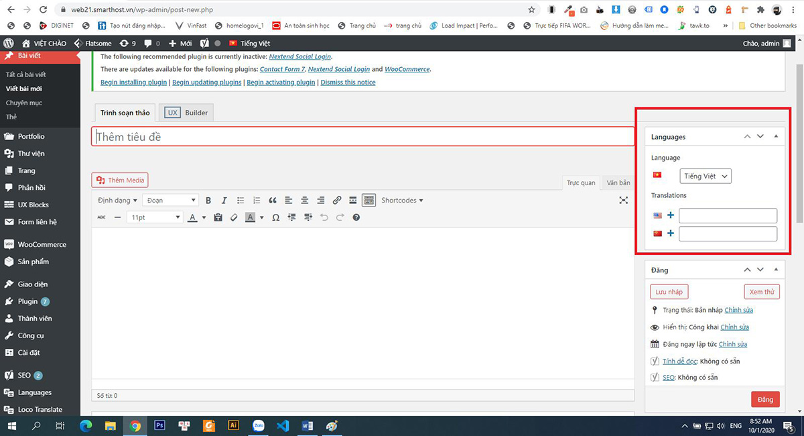Image resolution: width=804 pixels, height=436 pixels.
Task: Open the special character omega icon
Action: click(x=275, y=217)
